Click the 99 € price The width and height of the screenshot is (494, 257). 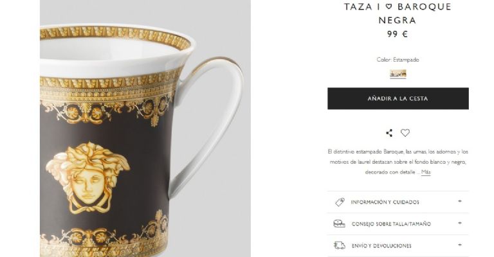398,34
